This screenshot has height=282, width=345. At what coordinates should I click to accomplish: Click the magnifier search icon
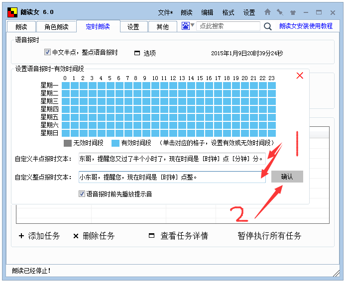(x=267, y=26)
